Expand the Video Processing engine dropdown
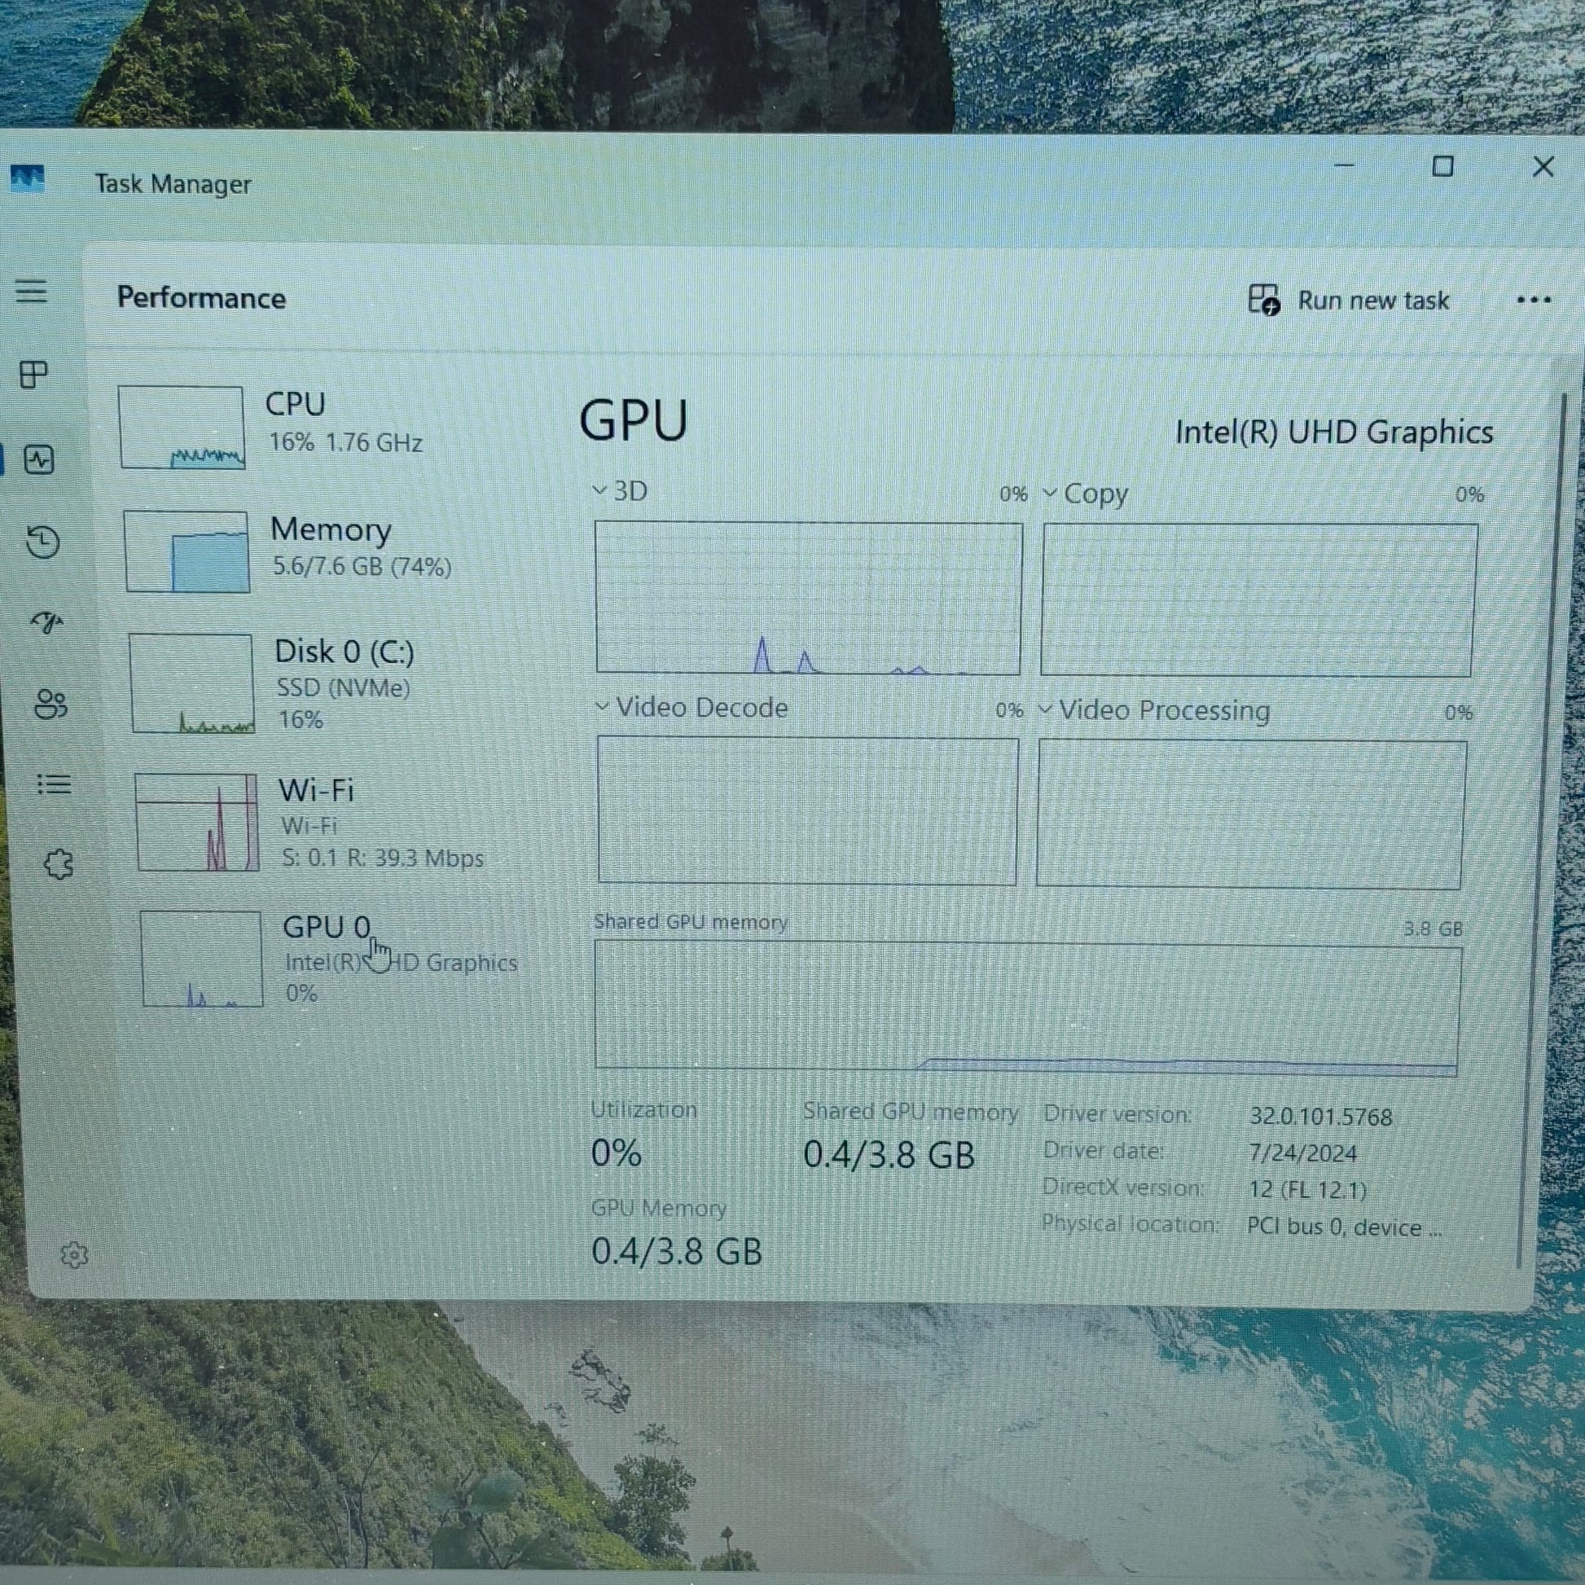Screen dimensions: 1585x1585 point(1045,709)
